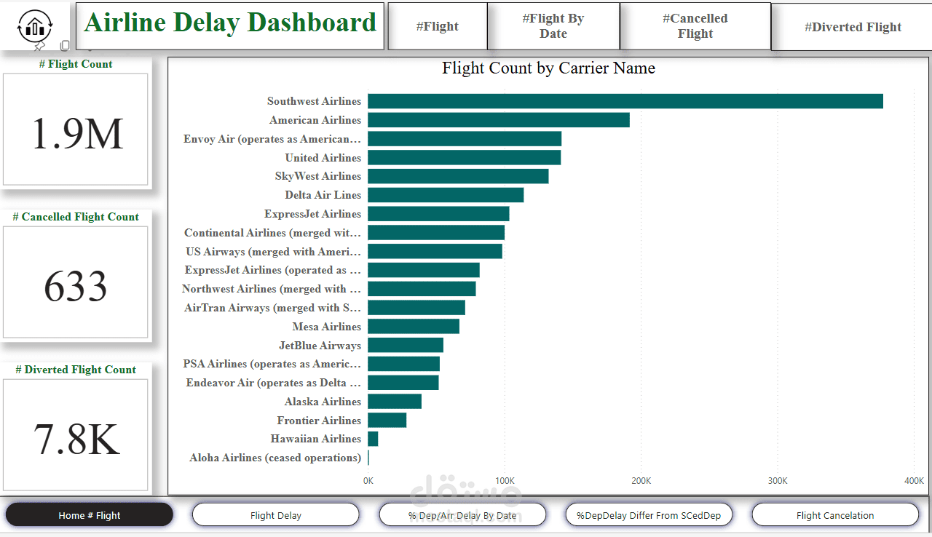Select the American Airlines bar
932x537 pixels.
click(499, 120)
